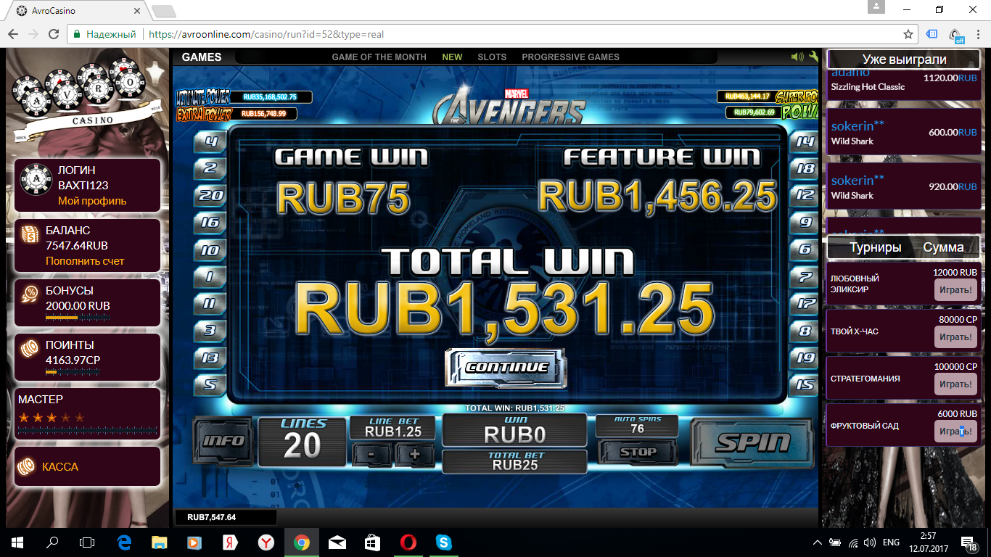Viewport: 991px width, 557px height.
Task: Open Skype from the taskbar
Action: tap(443, 542)
